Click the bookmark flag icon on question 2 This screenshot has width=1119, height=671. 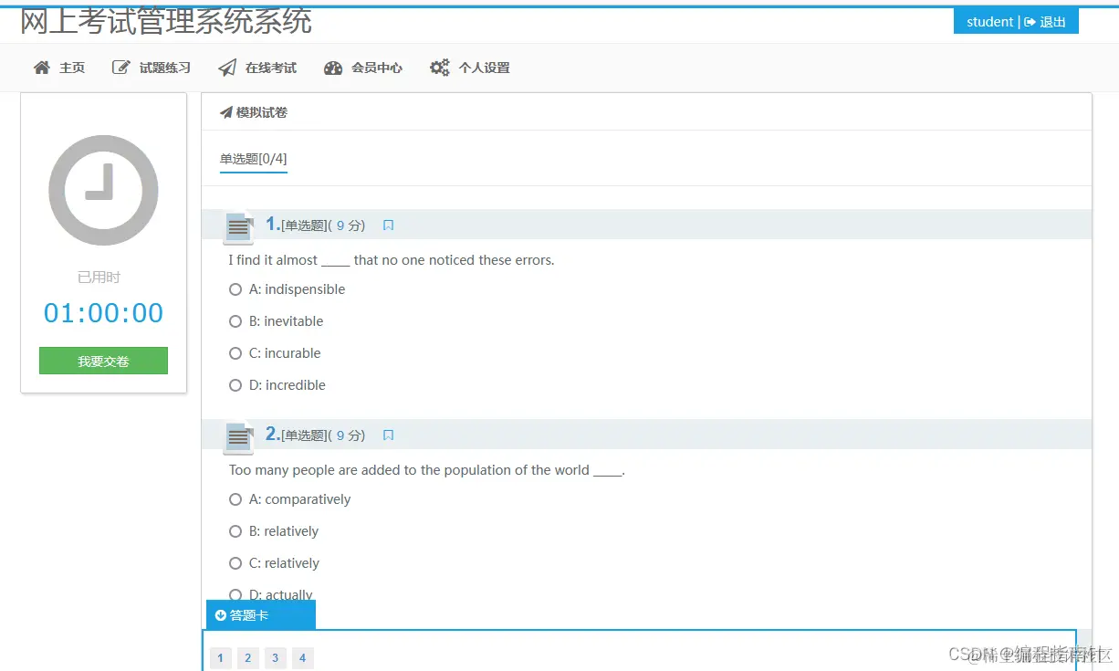click(388, 435)
